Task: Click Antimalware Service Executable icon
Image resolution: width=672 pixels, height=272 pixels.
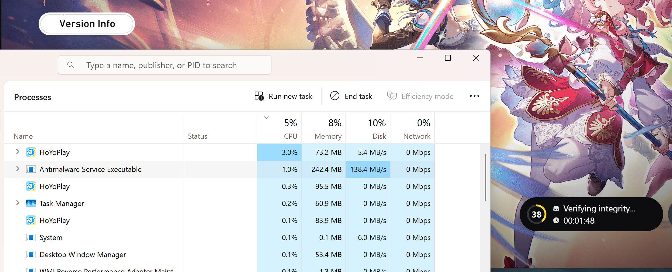Action: pos(31,169)
